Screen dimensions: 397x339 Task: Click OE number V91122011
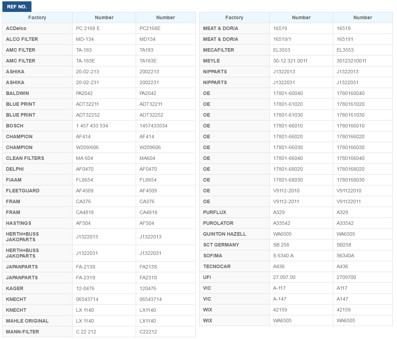click(x=349, y=202)
